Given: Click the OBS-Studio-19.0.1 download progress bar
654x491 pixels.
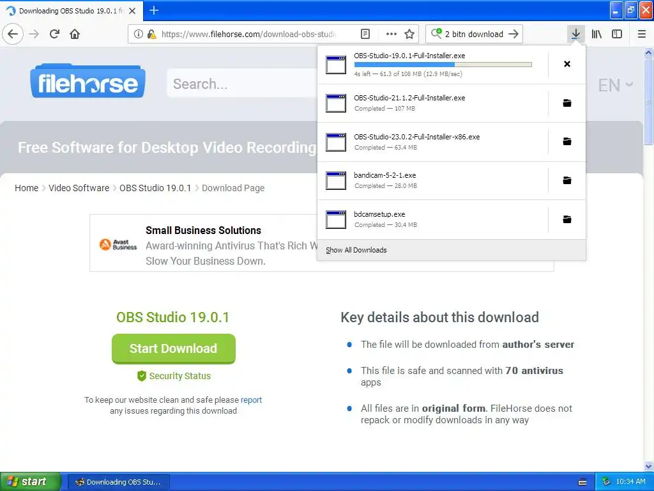Looking at the screenshot, I should coord(443,65).
